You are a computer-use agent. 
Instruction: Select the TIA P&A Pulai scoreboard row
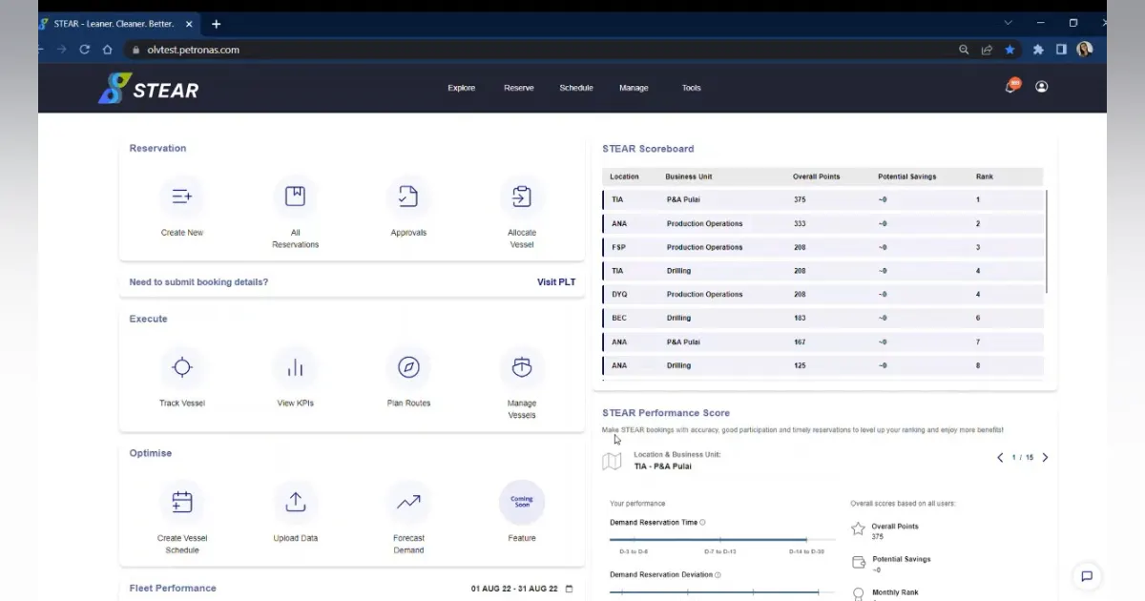(822, 200)
